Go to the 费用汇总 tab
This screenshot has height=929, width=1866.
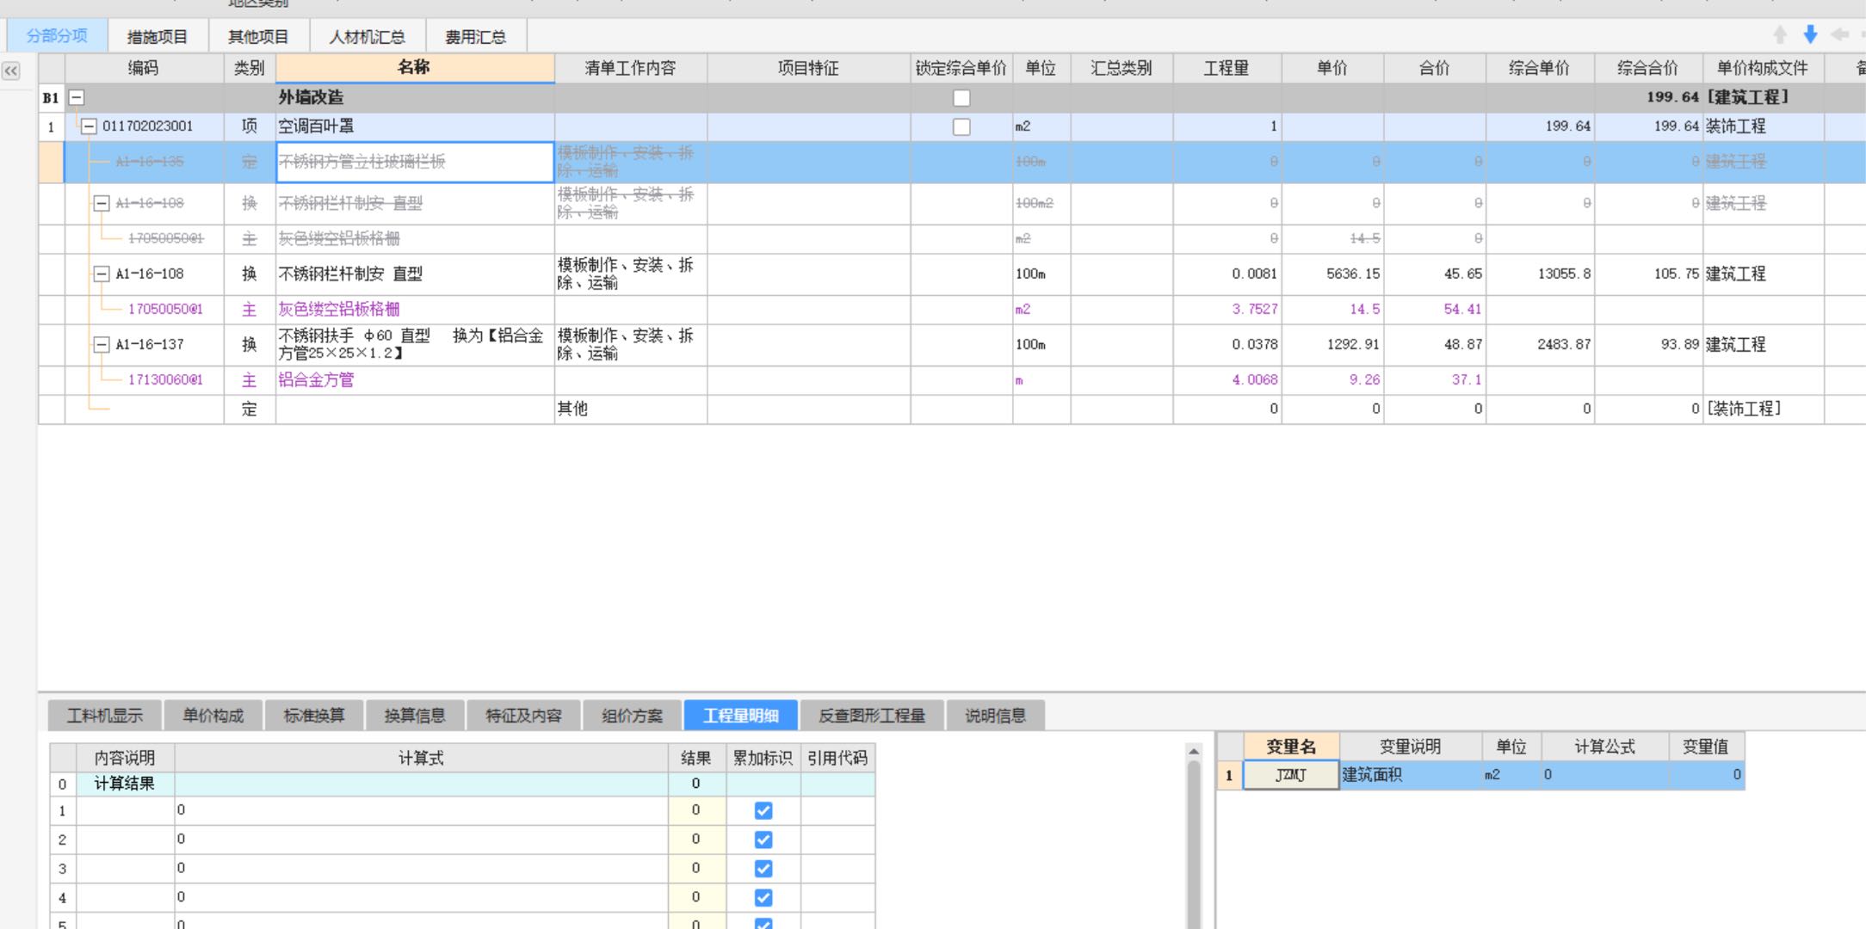476,37
